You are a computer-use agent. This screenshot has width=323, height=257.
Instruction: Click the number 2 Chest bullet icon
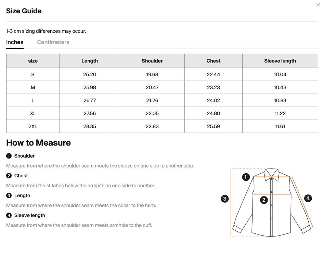9,176
